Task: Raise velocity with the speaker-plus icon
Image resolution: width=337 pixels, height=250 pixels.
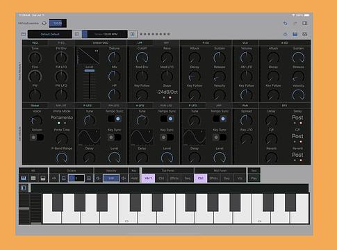Action: click(x=124, y=178)
